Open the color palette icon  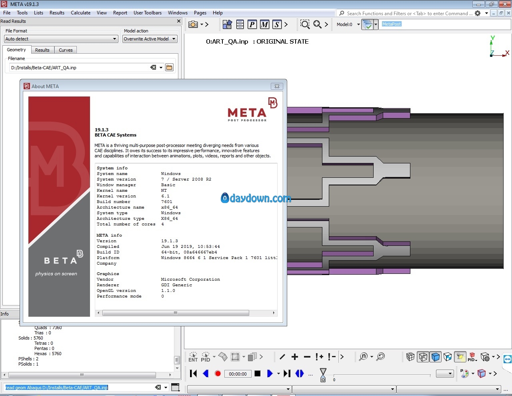coord(464,374)
